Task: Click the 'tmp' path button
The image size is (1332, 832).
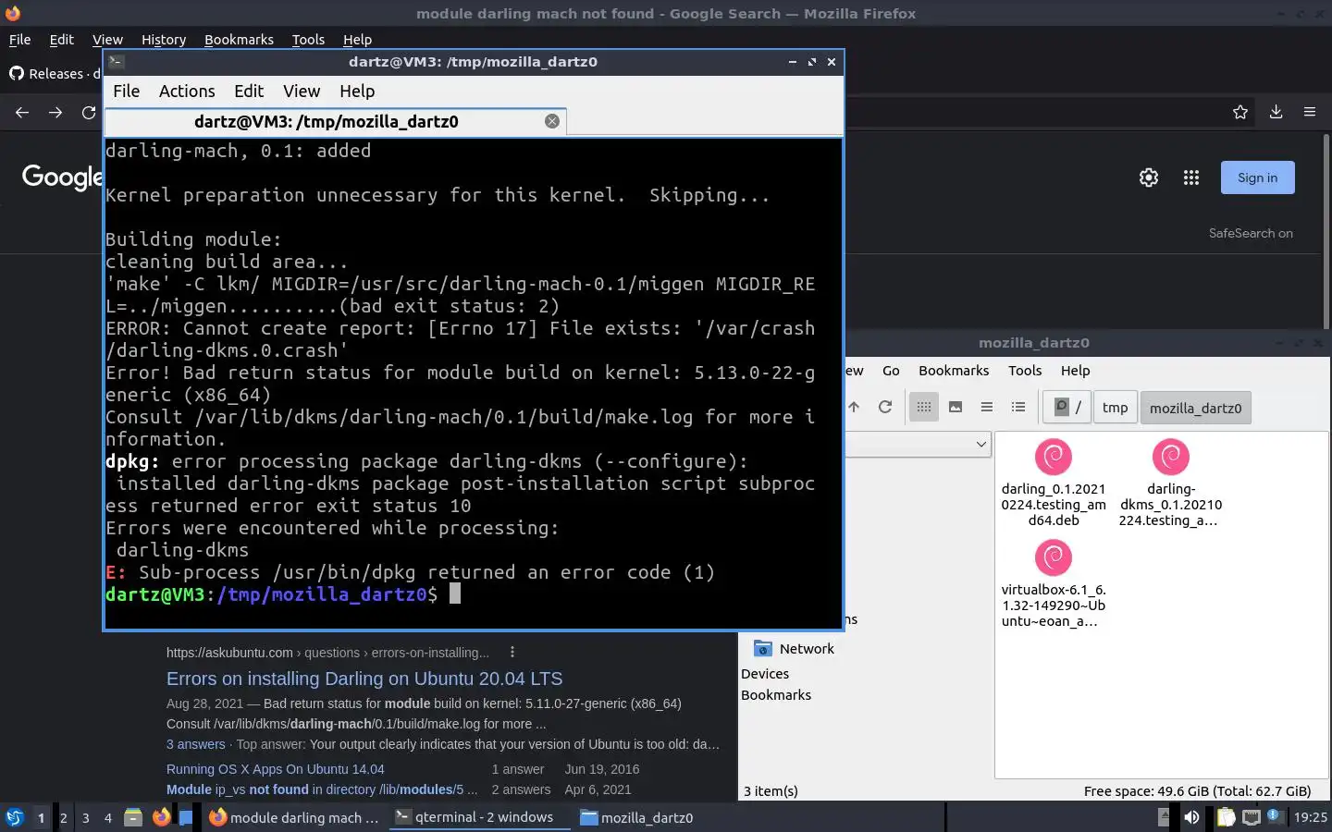Action: [x=1115, y=408]
